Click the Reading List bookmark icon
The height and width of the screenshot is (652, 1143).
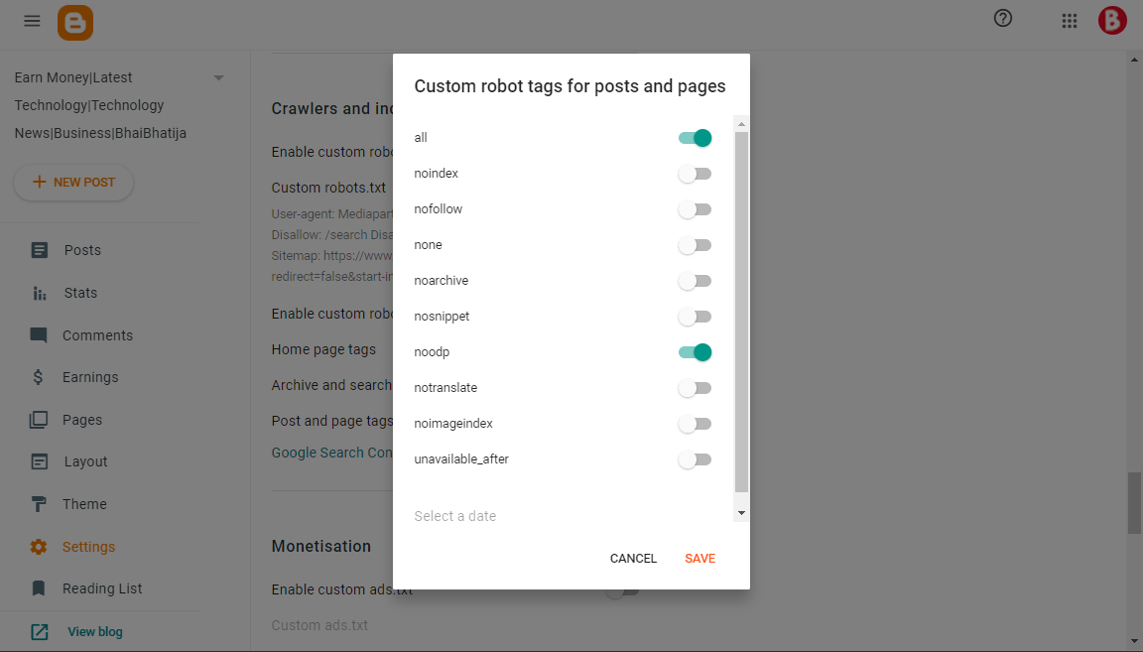(x=39, y=588)
